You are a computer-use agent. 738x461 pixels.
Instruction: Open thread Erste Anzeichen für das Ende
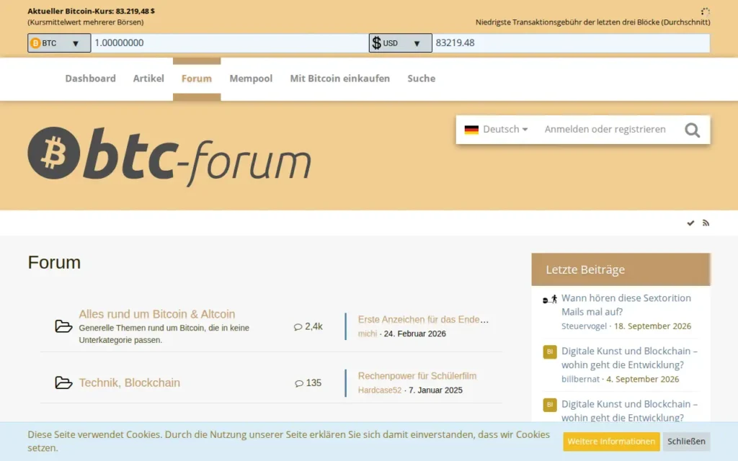tap(423, 319)
